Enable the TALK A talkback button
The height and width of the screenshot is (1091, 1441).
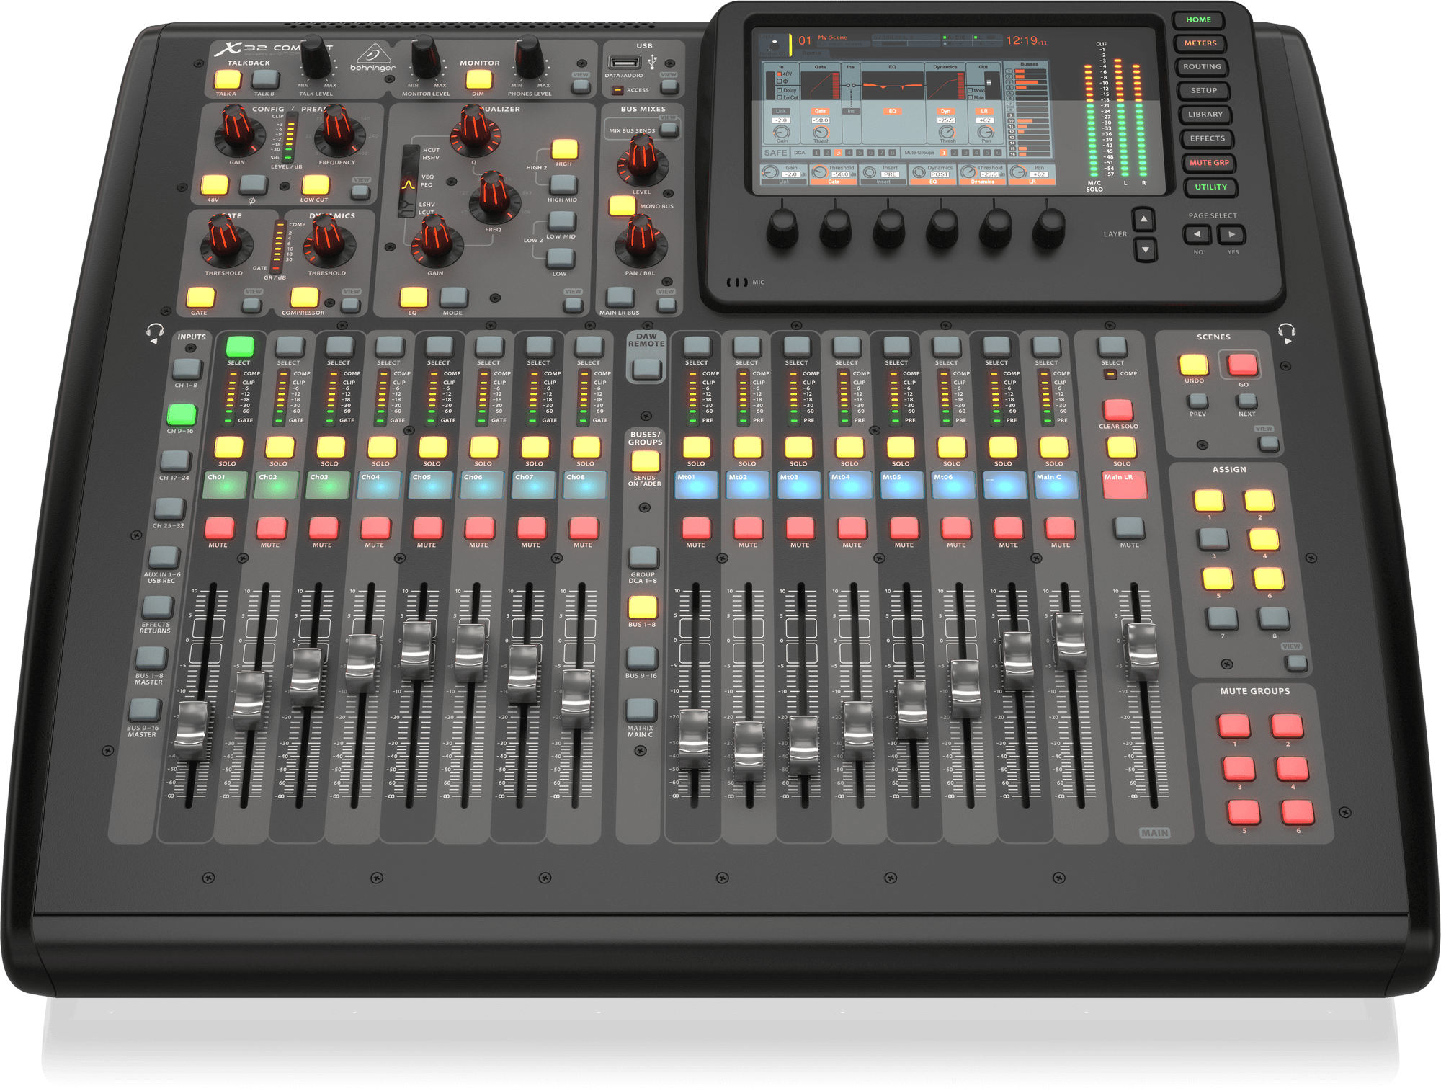coord(228,79)
